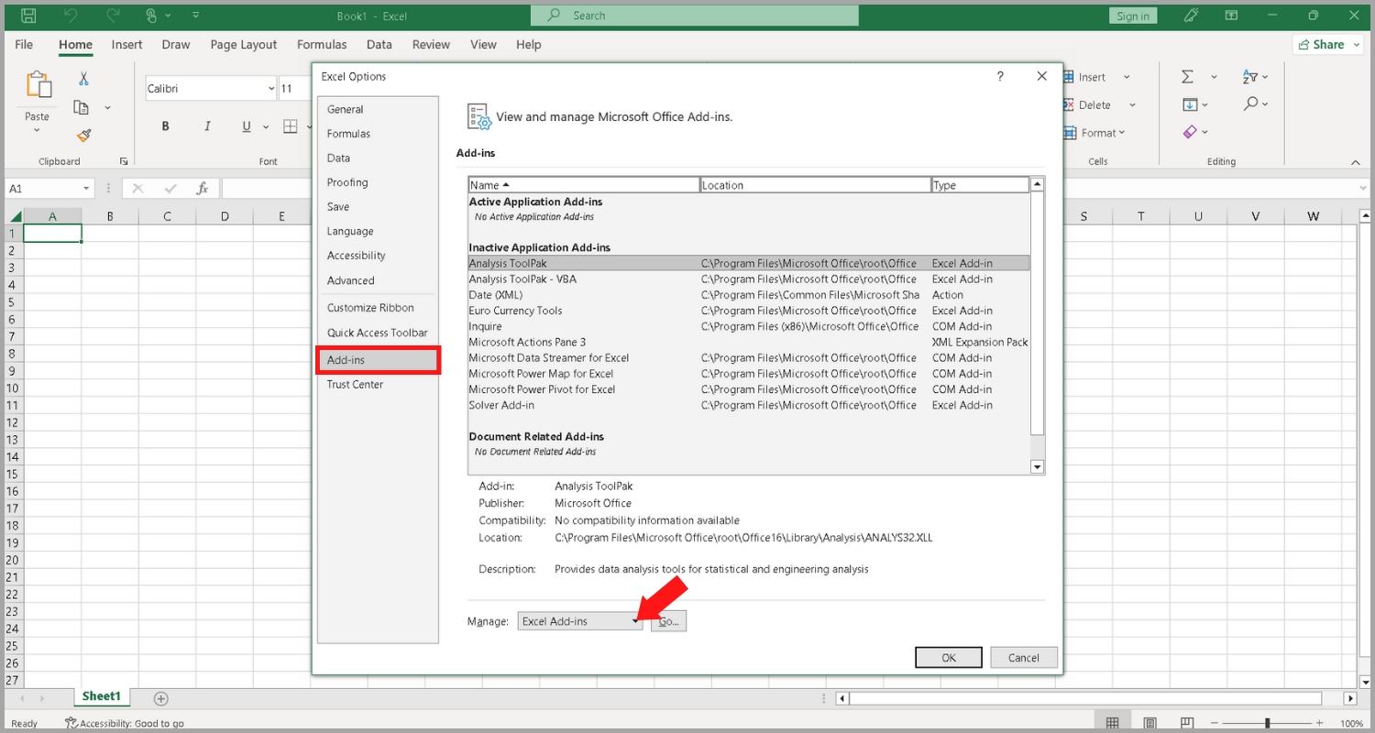Image resolution: width=1375 pixels, height=733 pixels.
Task: Select the Trust Center category
Action: [355, 384]
